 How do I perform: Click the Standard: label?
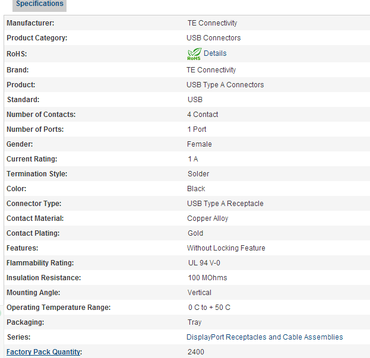[x=23, y=100]
